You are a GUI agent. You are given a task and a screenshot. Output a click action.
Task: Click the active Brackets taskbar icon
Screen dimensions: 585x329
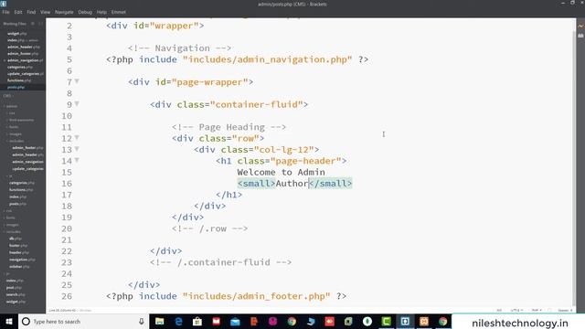tap(405, 321)
